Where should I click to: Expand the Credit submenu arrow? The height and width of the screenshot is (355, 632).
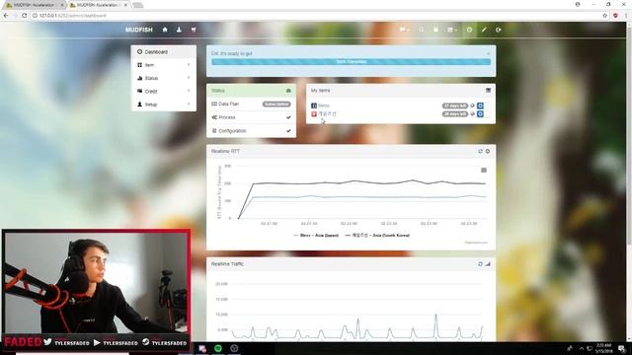pyautogui.click(x=189, y=91)
